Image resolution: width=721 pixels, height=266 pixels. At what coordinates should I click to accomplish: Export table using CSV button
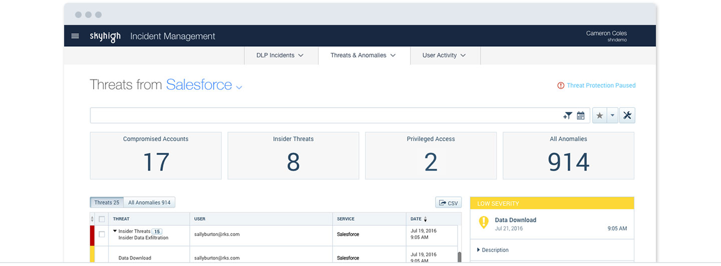449,203
